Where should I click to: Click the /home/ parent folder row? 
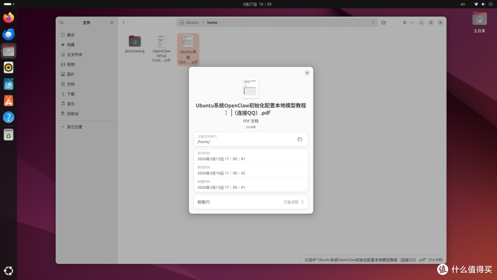pos(251,139)
